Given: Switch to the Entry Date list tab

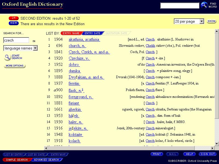Looking at the screenshot, I should coord(93,33).
